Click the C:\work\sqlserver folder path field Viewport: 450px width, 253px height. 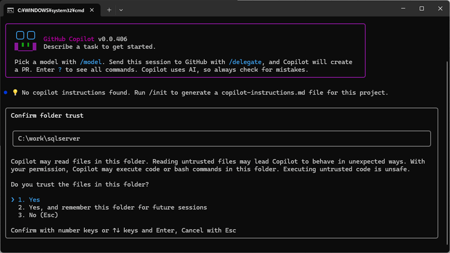click(221, 138)
